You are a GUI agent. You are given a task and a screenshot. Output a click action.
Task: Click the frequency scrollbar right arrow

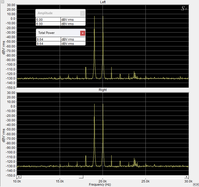[x=186, y=177]
